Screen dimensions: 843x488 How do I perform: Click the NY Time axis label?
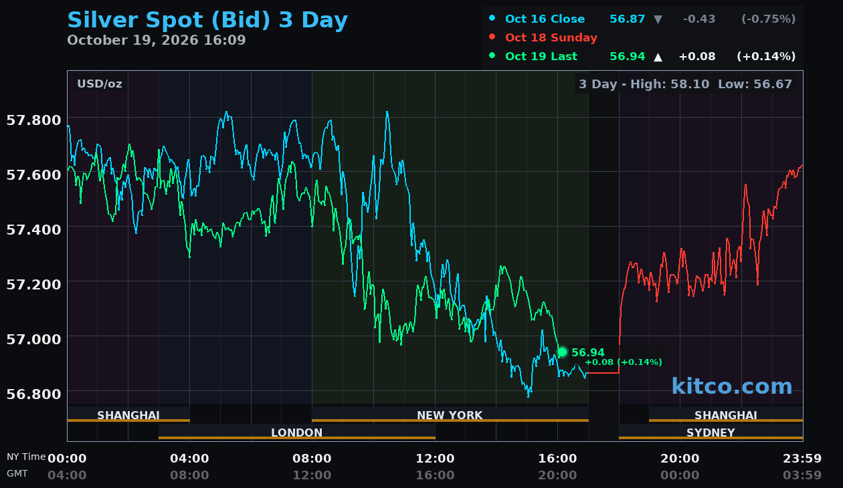pyautogui.click(x=26, y=457)
